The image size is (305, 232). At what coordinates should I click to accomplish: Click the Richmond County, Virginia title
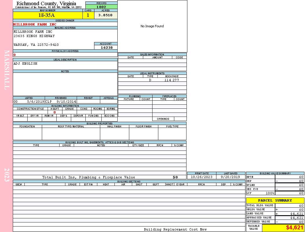(46, 3)
